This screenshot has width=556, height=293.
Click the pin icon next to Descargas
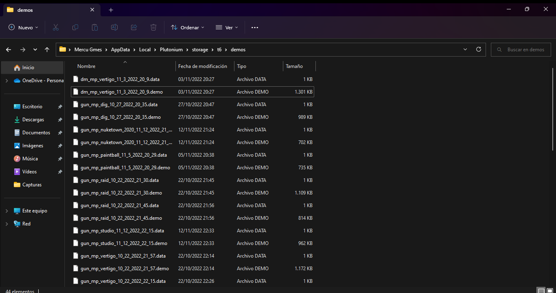click(x=60, y=120)
